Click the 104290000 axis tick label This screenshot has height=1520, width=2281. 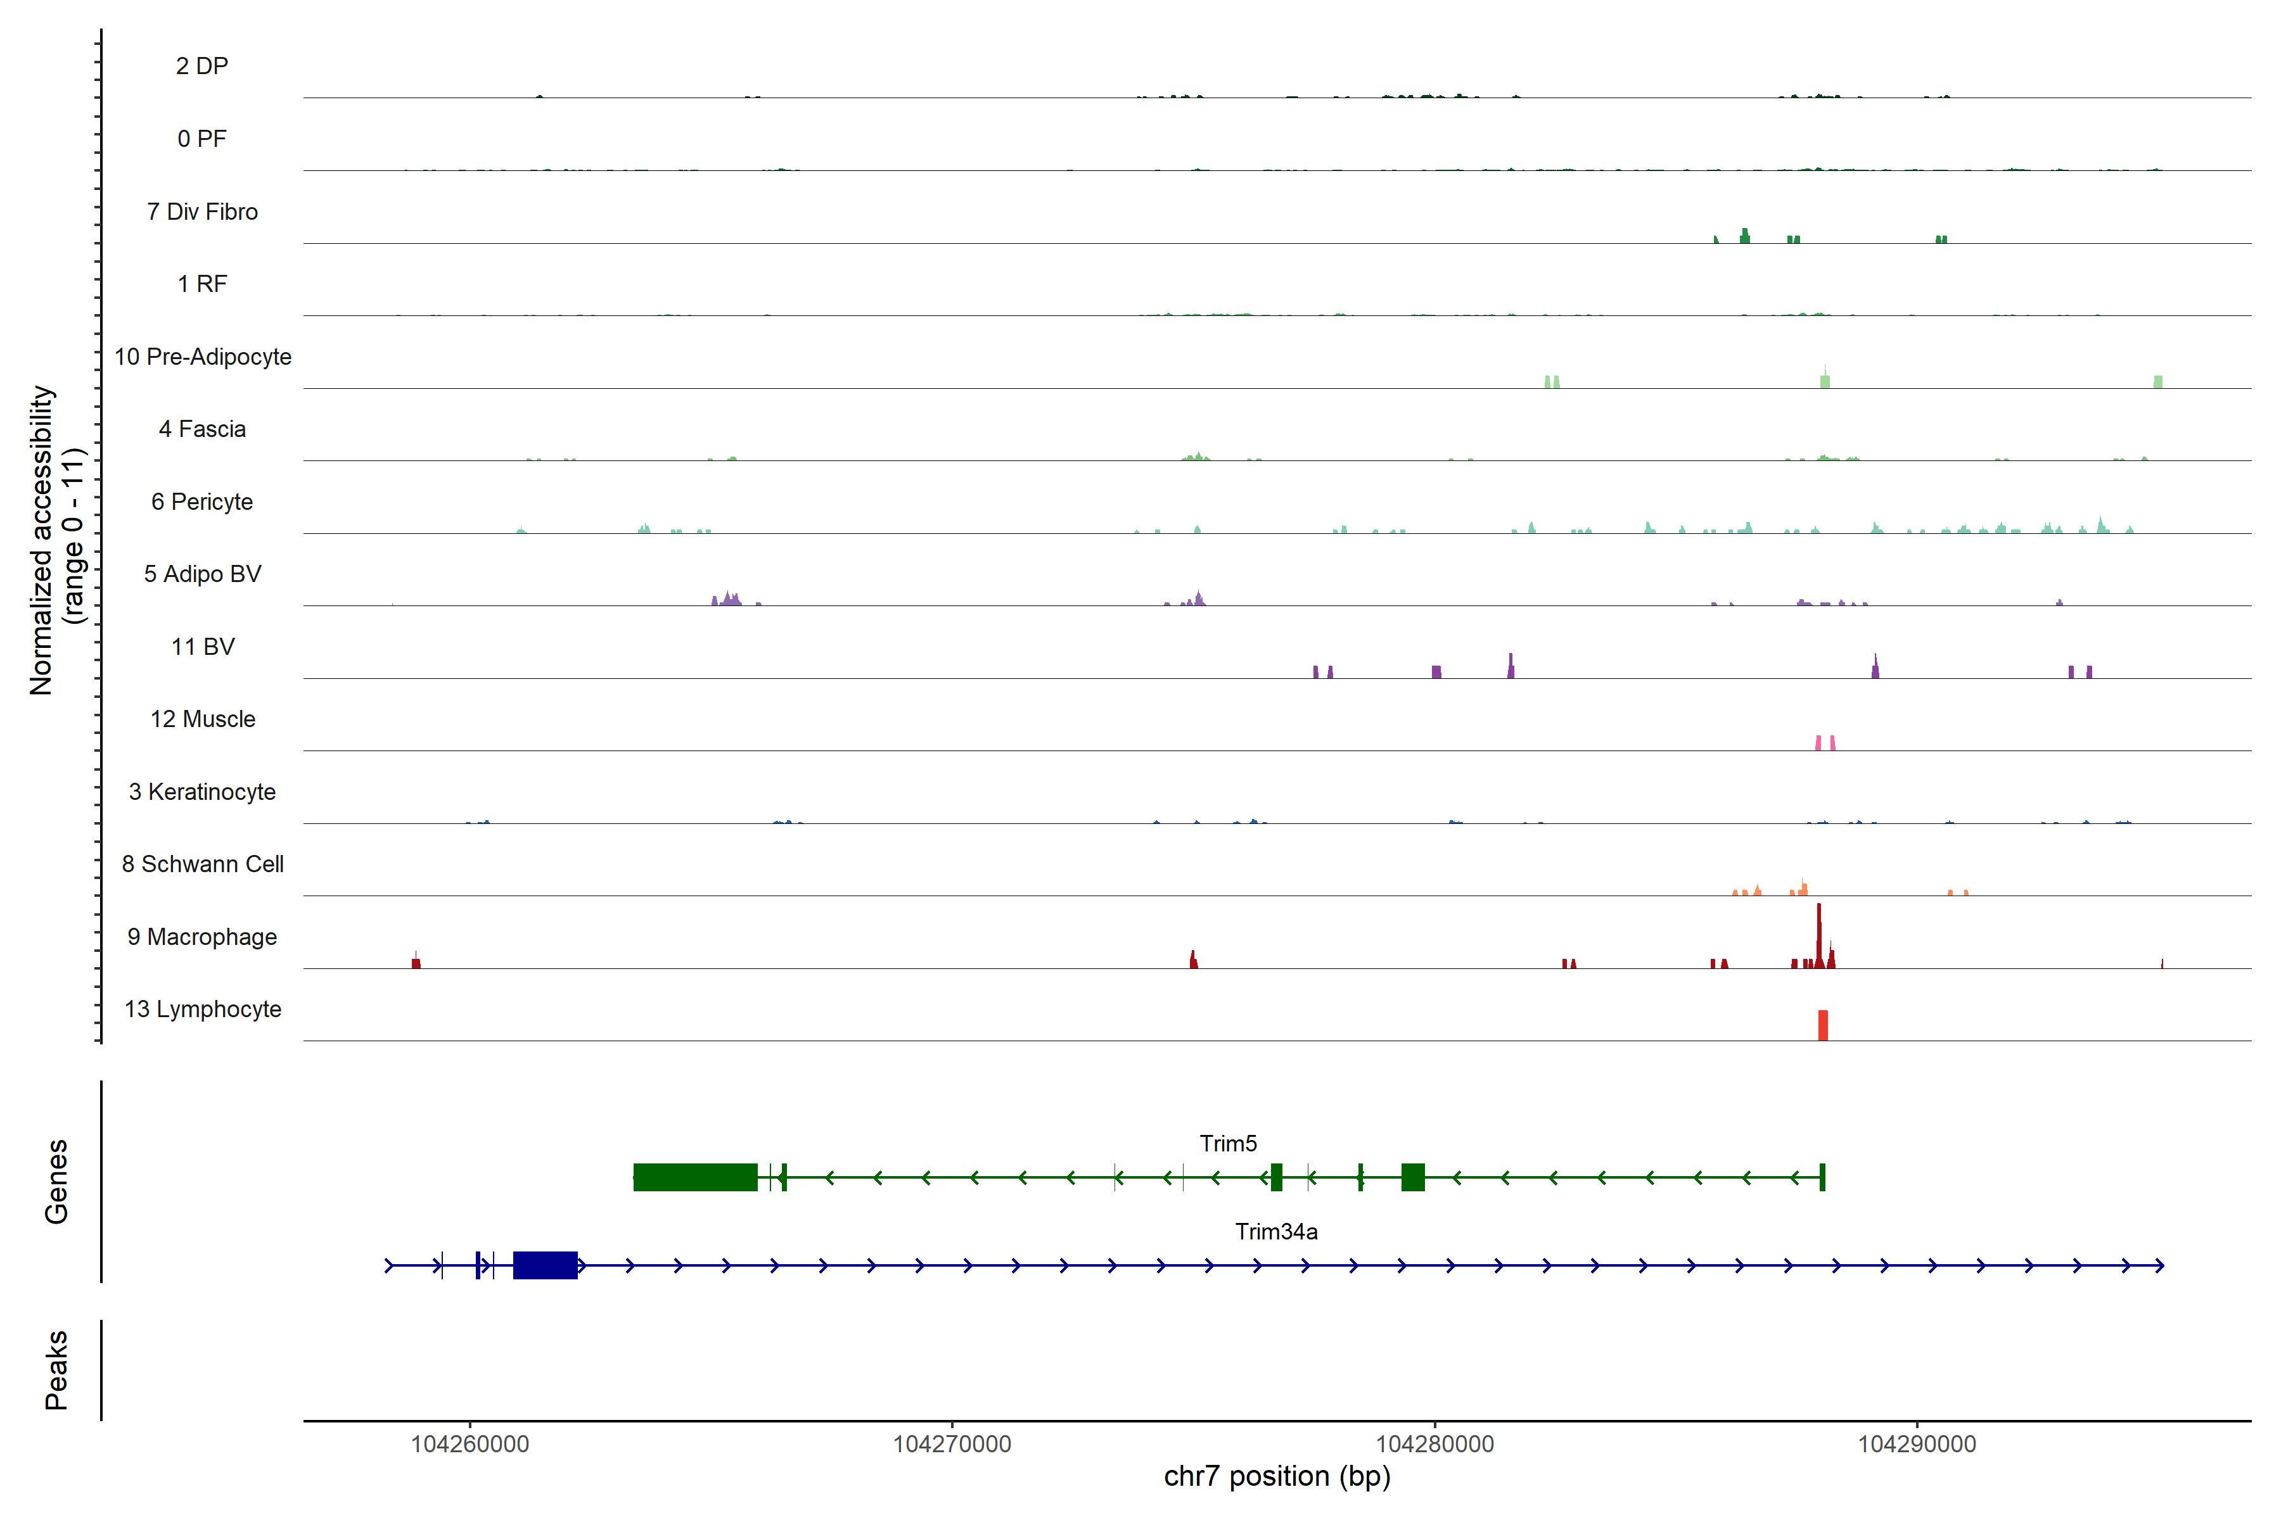coord(1915,1443)
